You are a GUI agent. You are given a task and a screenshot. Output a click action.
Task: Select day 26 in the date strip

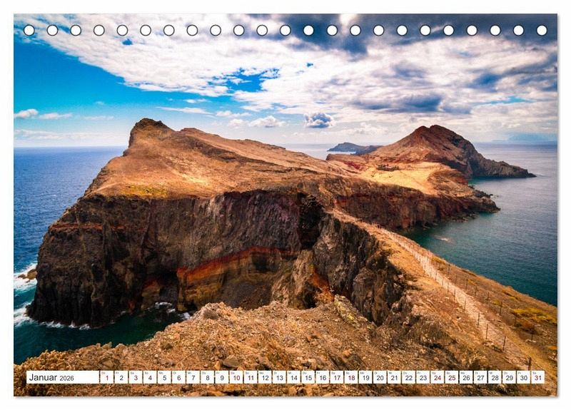pyautogui.click(x=467, y=377)
